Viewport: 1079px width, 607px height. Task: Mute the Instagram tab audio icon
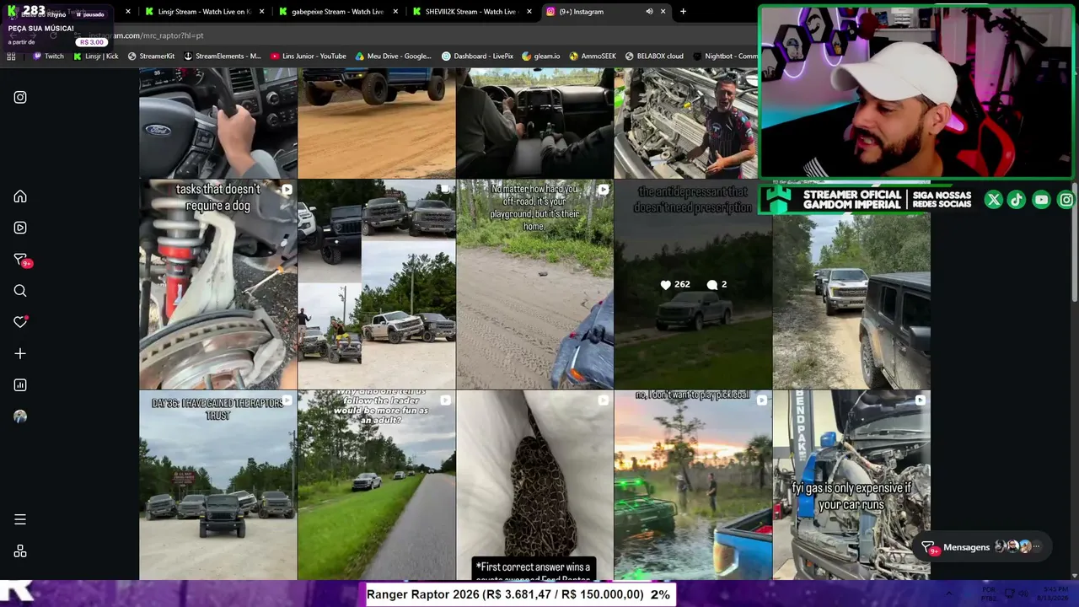[649, 12]
